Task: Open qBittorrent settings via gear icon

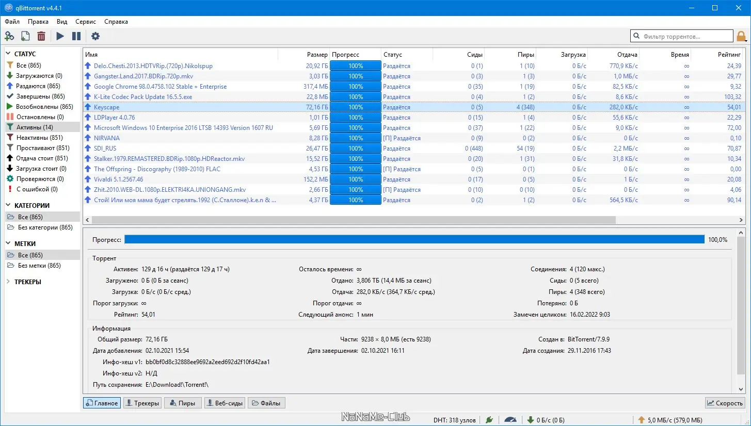Action: tap(95, 36)
